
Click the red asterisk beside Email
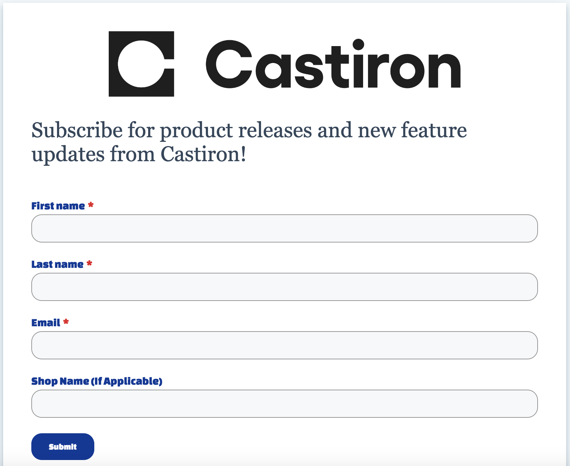(66, 322)
